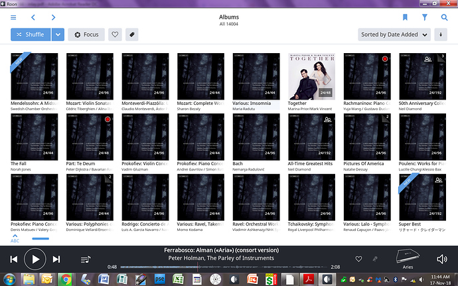The width and height of the screenshot is (458, 286).
Task: Click the horizontal page scrollbar indicator
Action: point(40,239)
